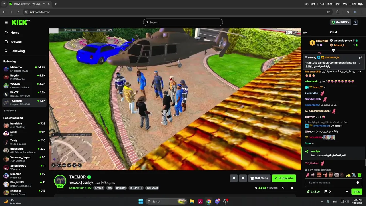
Task: Click the share stream icon
Action: pyautogui.click(x=283, y=188)
